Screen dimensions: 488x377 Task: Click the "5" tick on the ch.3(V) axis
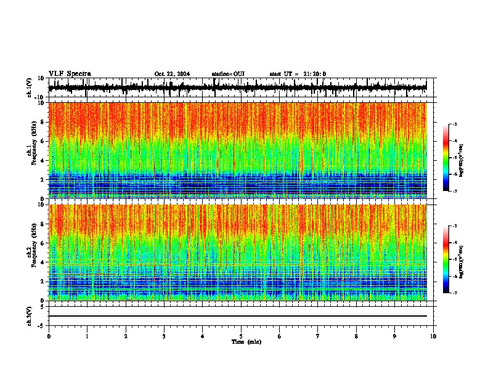pos(43,306)
